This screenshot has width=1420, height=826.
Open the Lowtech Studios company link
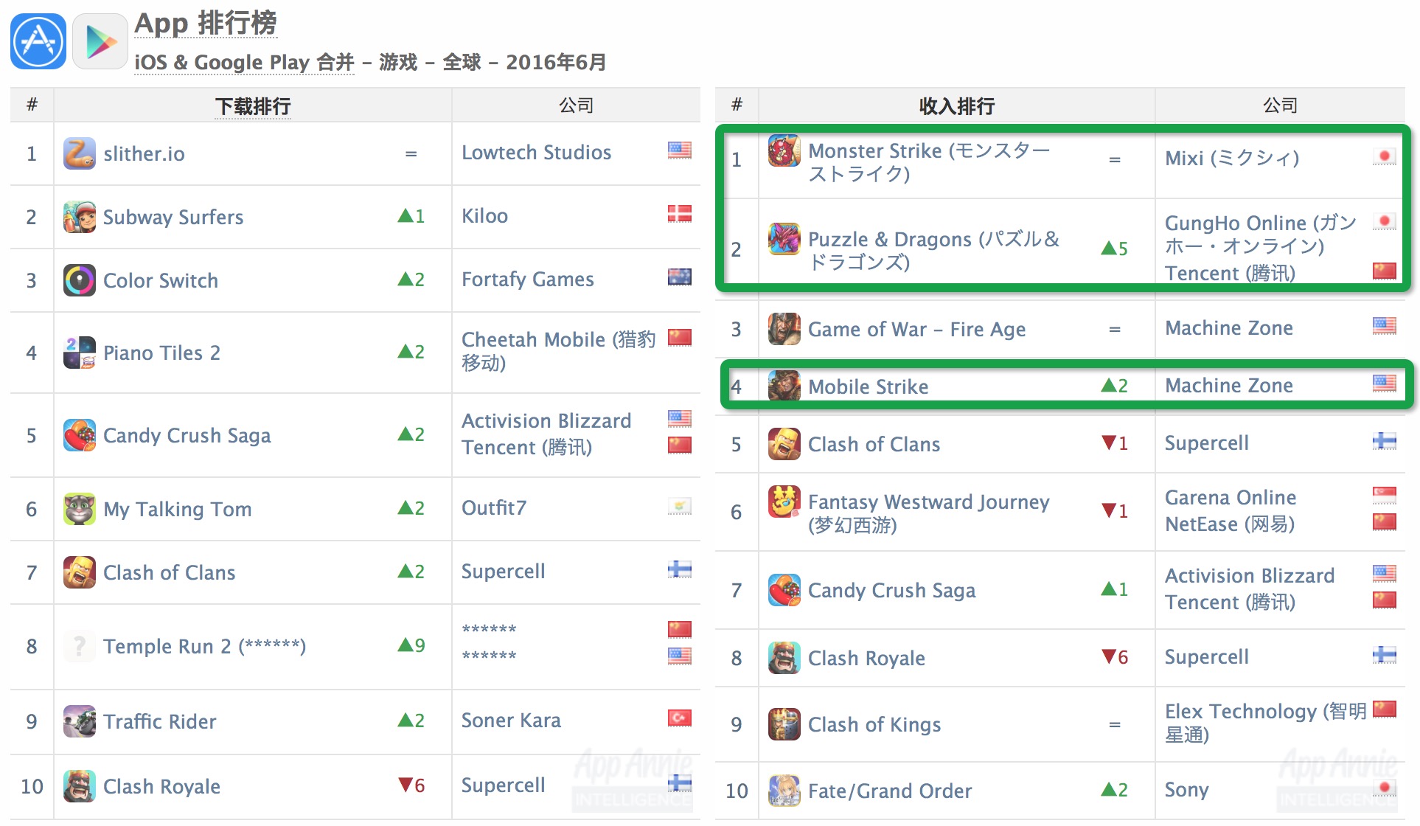[x=537, y=152]
